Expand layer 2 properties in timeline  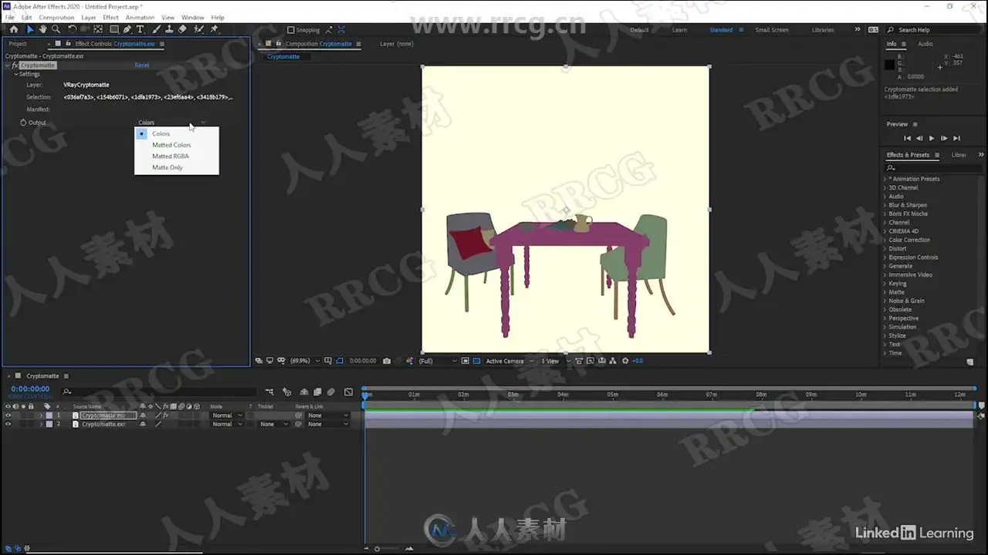[x=42, y=424]
